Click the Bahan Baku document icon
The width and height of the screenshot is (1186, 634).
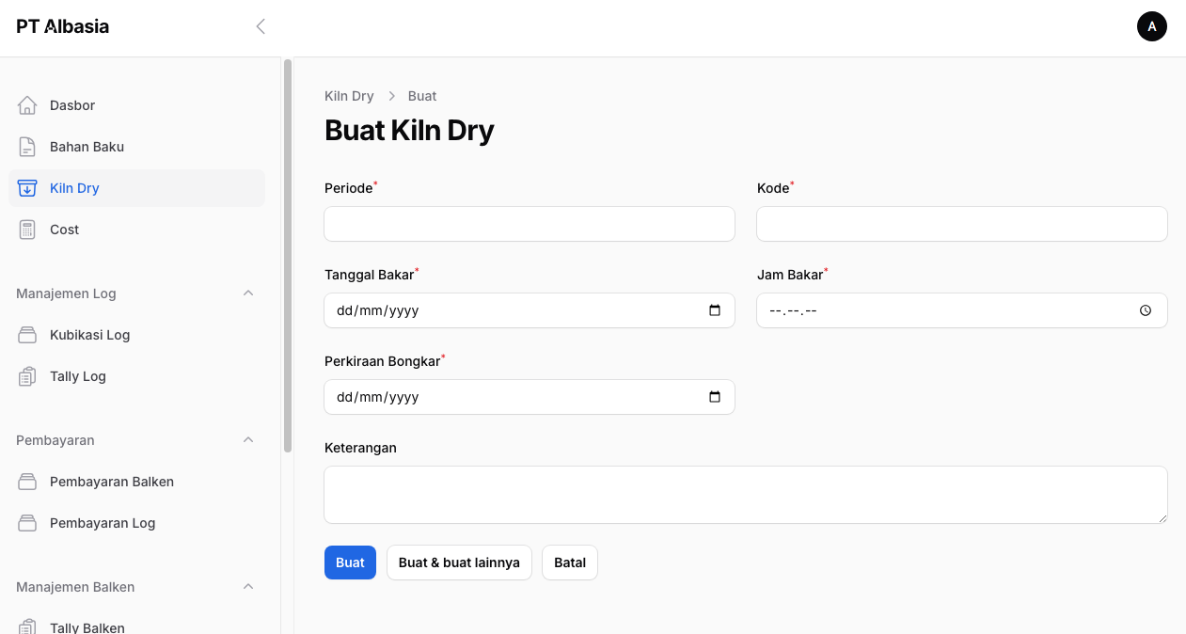(27, 147)
